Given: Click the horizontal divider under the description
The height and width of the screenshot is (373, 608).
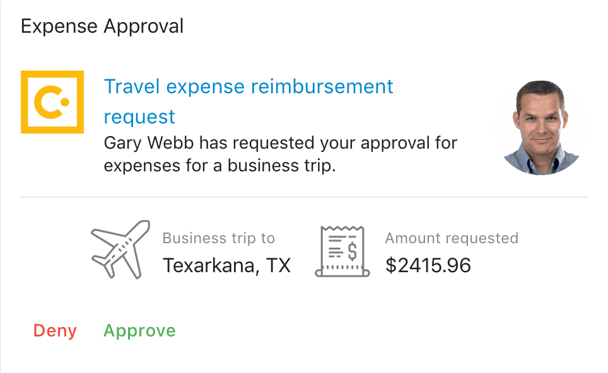Looking at the screenshot, I should click(305, 197).
